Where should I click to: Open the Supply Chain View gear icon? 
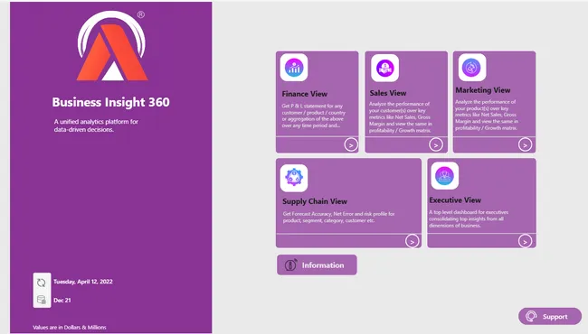point(294,178)
